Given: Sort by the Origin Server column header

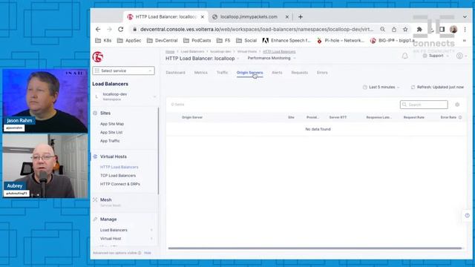Looking at the screenshot, I should 192,117.
